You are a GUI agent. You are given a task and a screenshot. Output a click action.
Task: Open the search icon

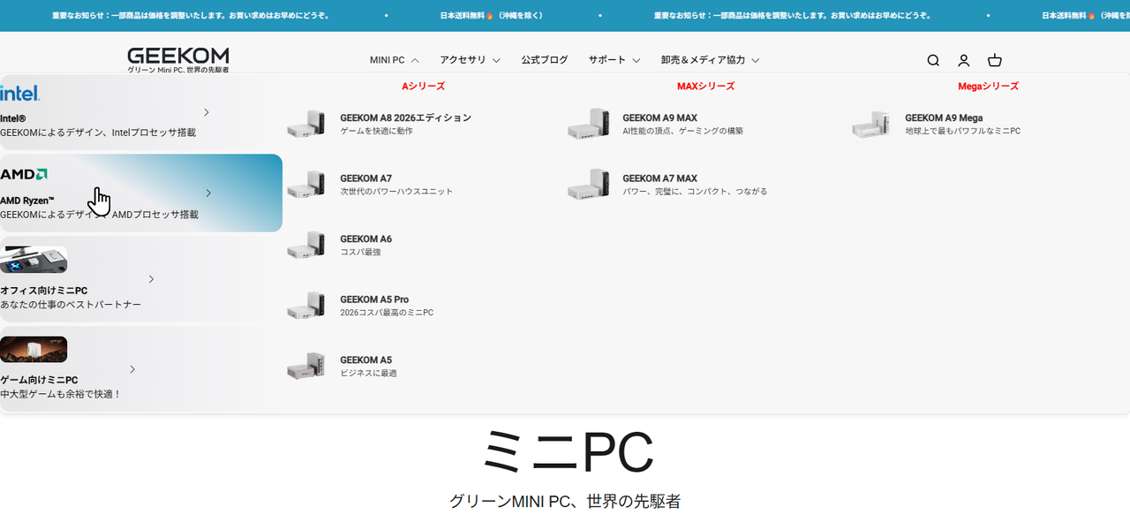click(932, 60)
